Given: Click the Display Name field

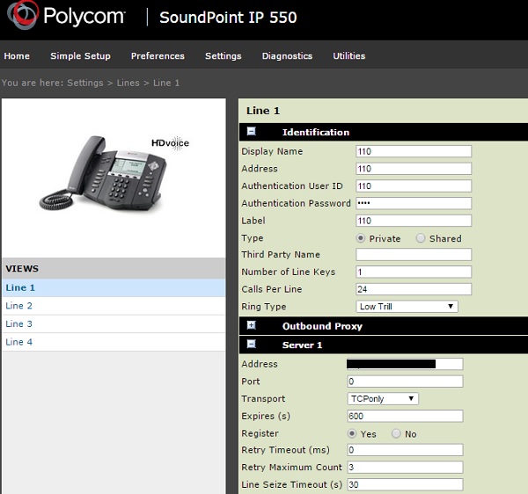Looking at the screenshot, I should point(414,151).
